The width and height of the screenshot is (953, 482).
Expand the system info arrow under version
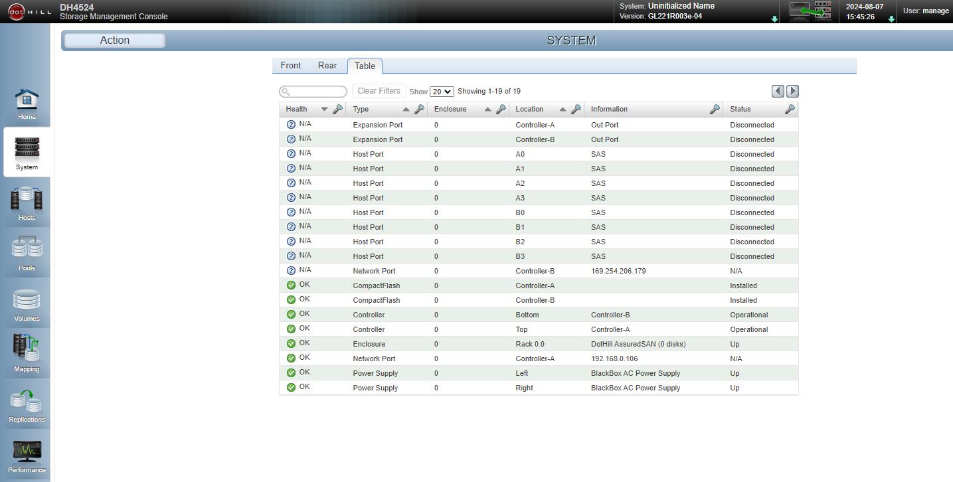774,19
